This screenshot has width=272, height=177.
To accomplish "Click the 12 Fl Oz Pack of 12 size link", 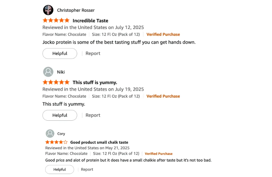I will (x=116, y=34).
